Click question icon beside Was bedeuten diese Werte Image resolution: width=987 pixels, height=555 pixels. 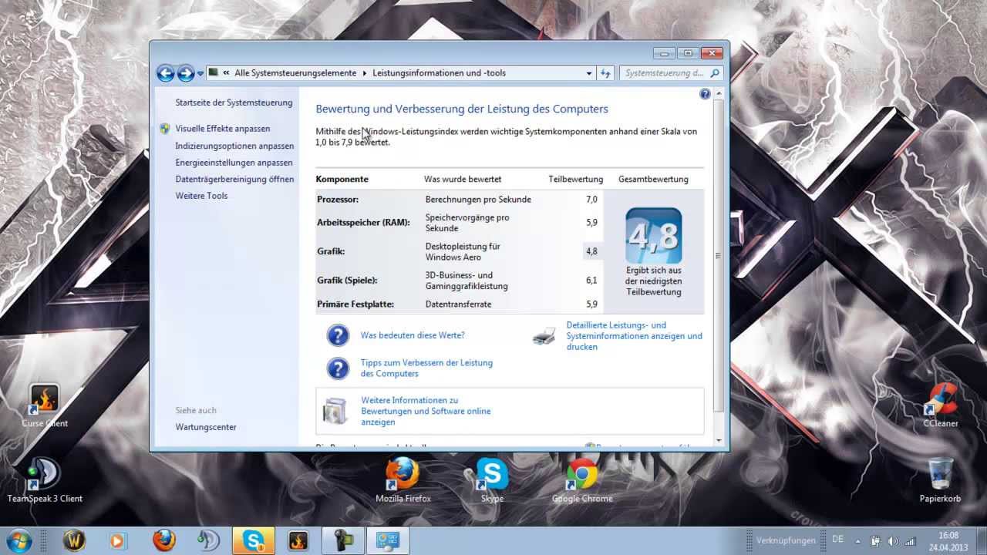pos(338,335)
